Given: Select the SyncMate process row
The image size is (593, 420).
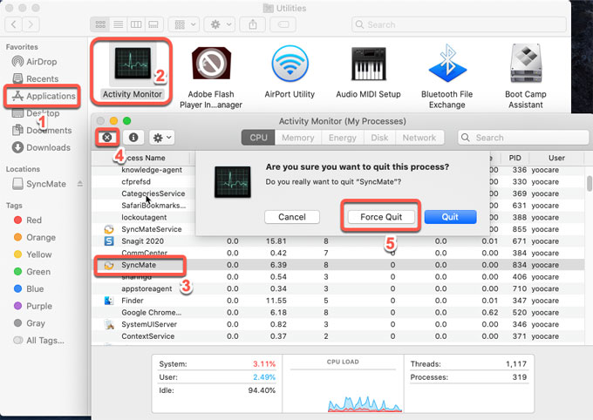Looking at the screenshot, I should point(339,265).
